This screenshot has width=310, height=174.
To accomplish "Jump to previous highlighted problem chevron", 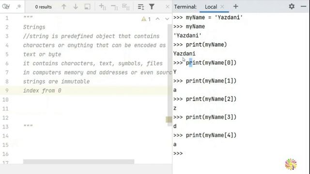I will pyautogui.click(x=157, y=19).
